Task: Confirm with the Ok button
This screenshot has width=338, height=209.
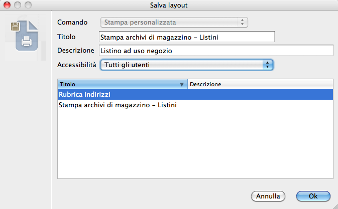Action: (313, 195)
